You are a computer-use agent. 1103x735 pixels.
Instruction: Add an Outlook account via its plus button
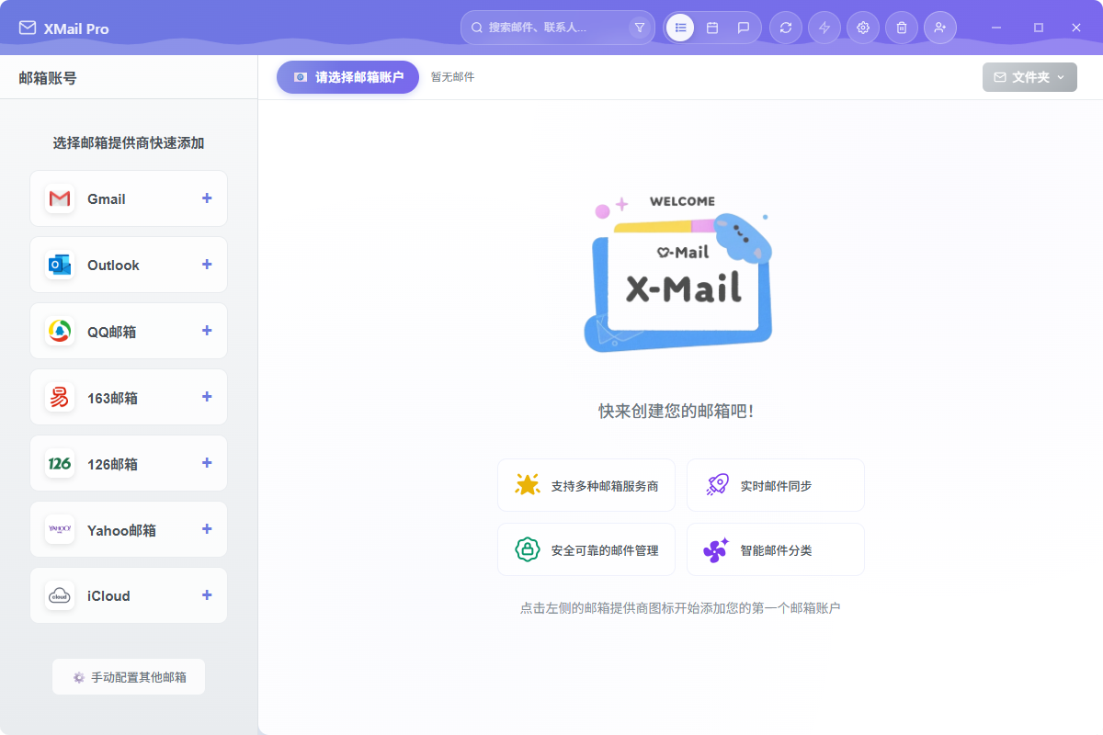(x=206, y=265)
